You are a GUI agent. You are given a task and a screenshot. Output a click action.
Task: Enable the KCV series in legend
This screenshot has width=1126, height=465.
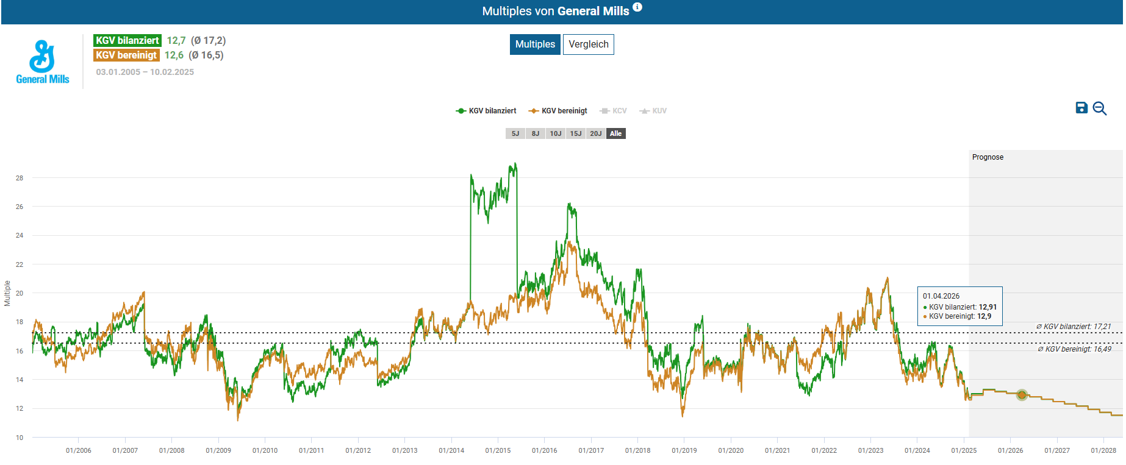614,111
